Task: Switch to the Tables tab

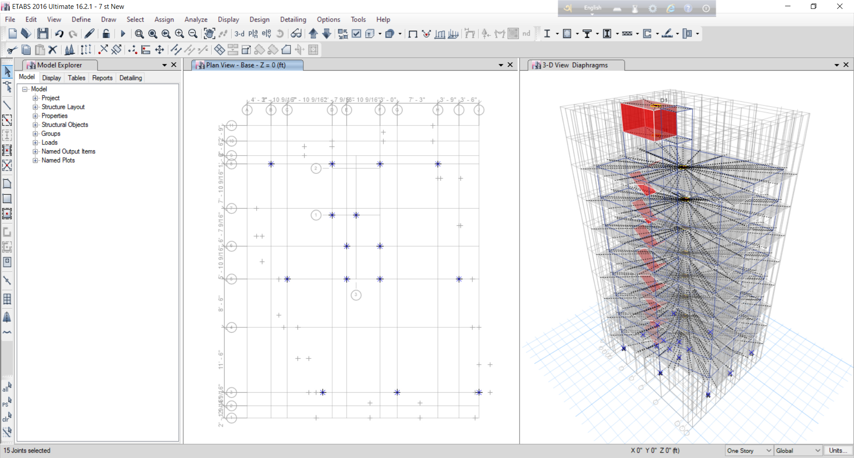Action: (76, 78)
